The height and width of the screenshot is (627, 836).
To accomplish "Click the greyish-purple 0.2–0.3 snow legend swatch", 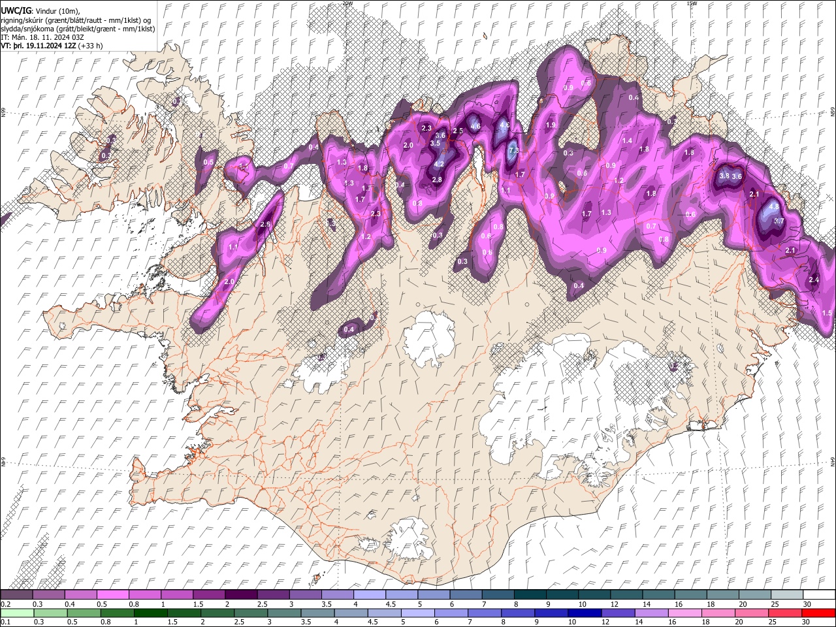I will tap(16, 595).
